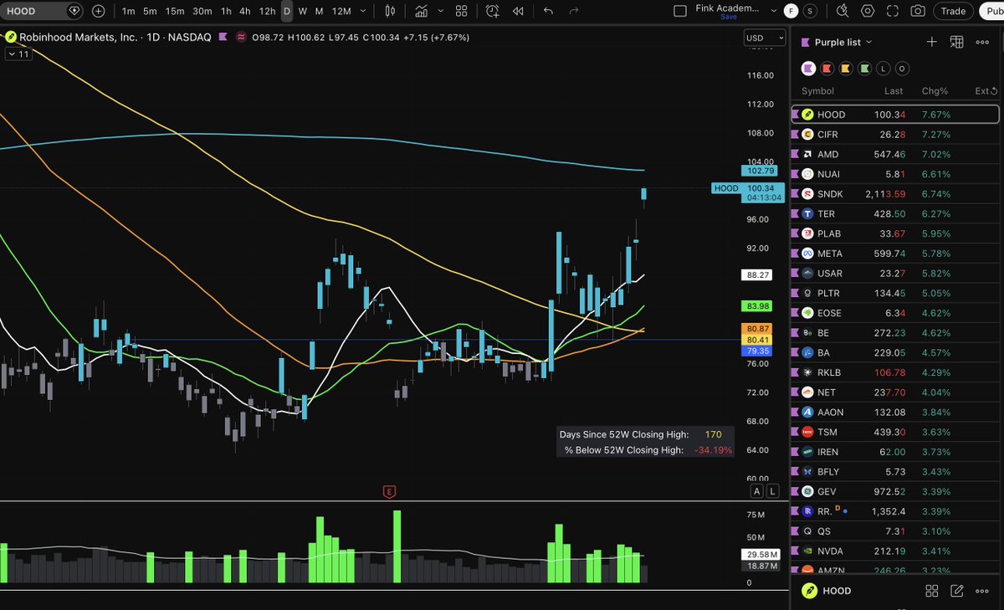Select the weekly W interval
Screen dimensions: 1004x610
coord(303,11)
